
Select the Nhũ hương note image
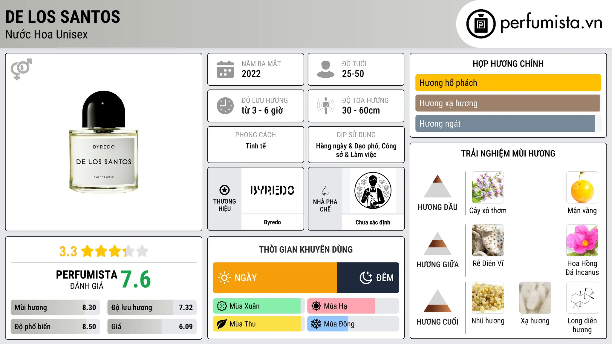(x=488, y=298)
